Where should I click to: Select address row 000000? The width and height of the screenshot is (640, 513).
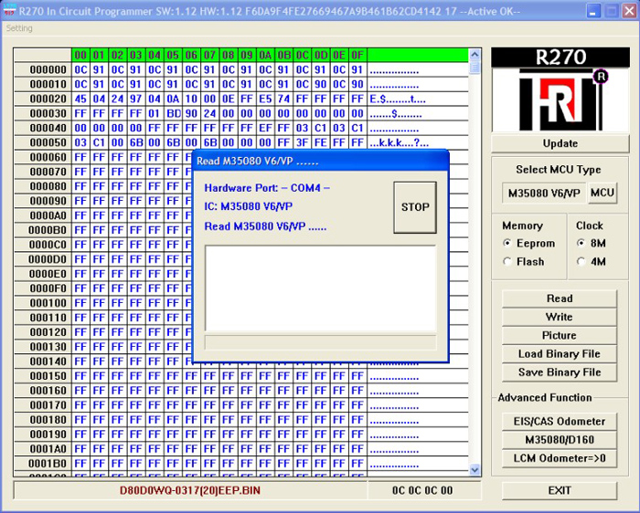point(42,69)
